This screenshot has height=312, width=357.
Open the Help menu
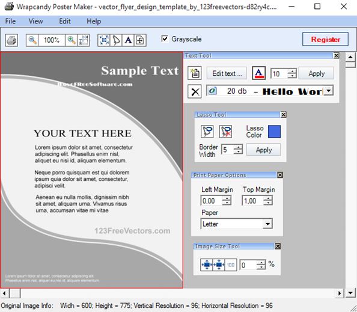click(94, 21)
